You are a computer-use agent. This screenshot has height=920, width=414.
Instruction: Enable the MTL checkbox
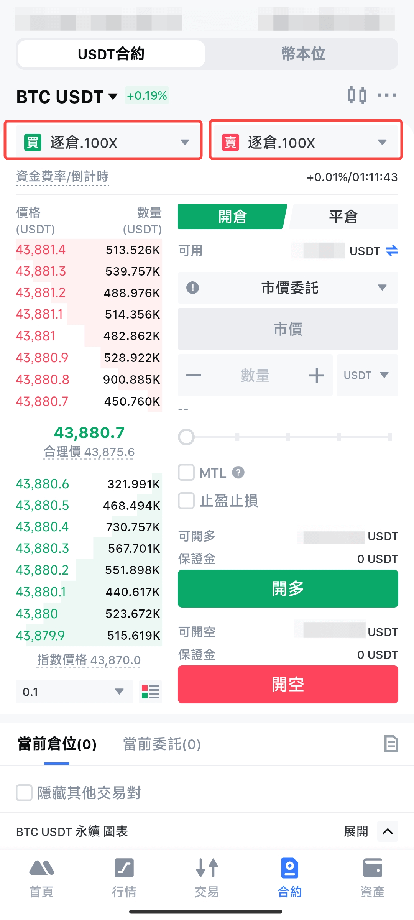(x=186, y=473)
